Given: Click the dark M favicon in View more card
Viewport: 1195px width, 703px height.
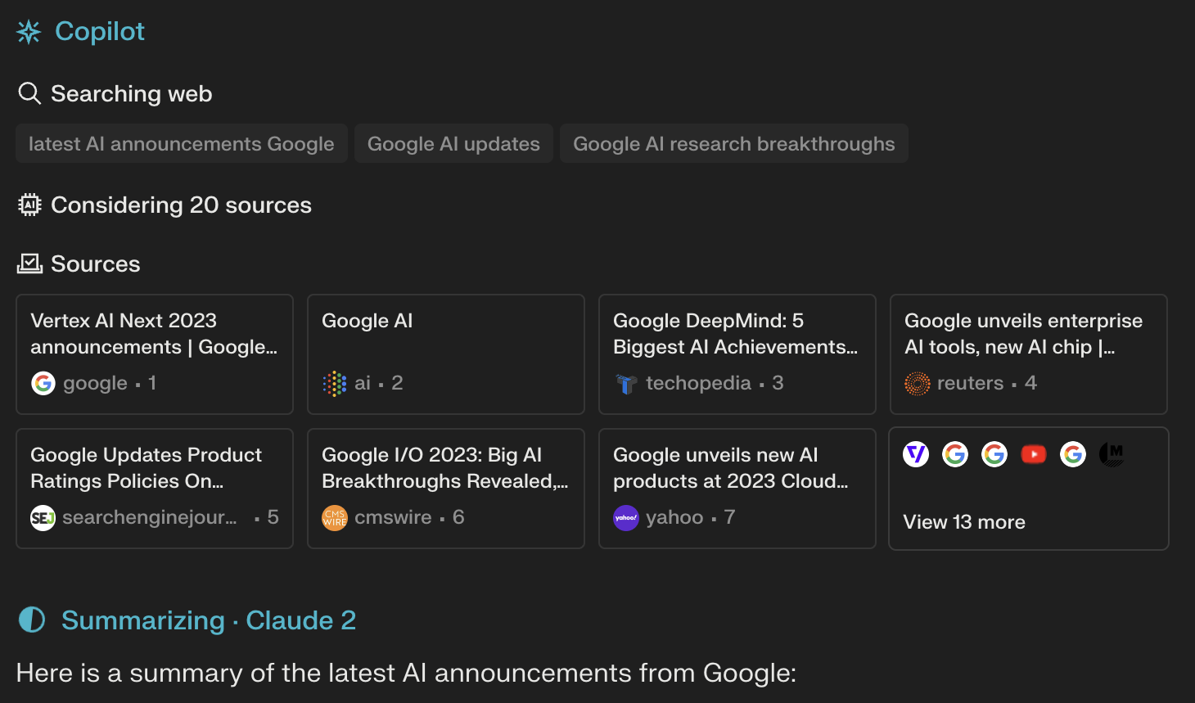Looking at the screenshot, I should 1112,453.
